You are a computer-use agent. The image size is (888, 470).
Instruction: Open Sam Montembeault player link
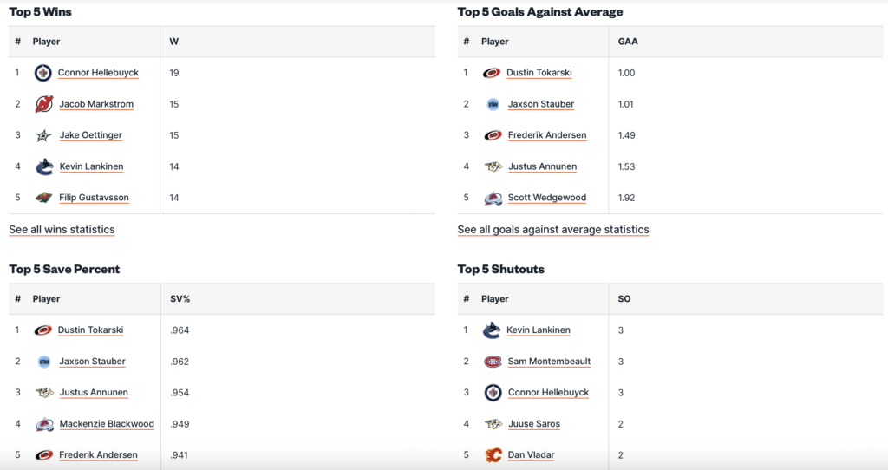click(x=549, y=362)
